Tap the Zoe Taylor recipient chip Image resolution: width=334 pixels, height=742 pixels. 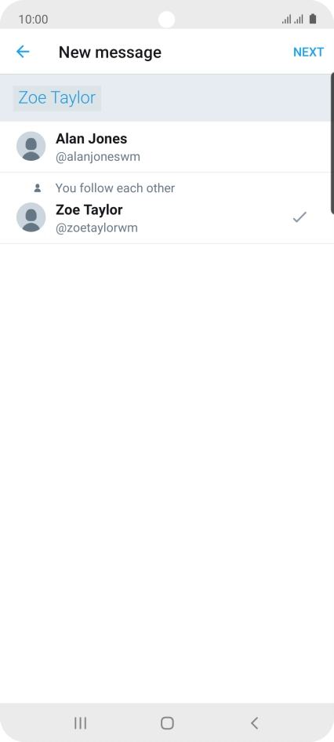[x=56, y=98]
